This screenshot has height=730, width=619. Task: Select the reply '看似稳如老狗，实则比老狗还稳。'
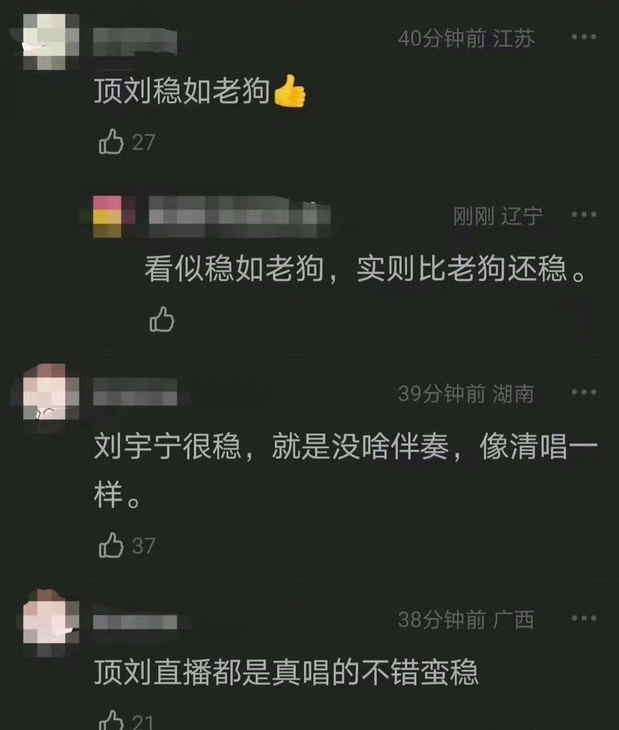click(365, 268)
